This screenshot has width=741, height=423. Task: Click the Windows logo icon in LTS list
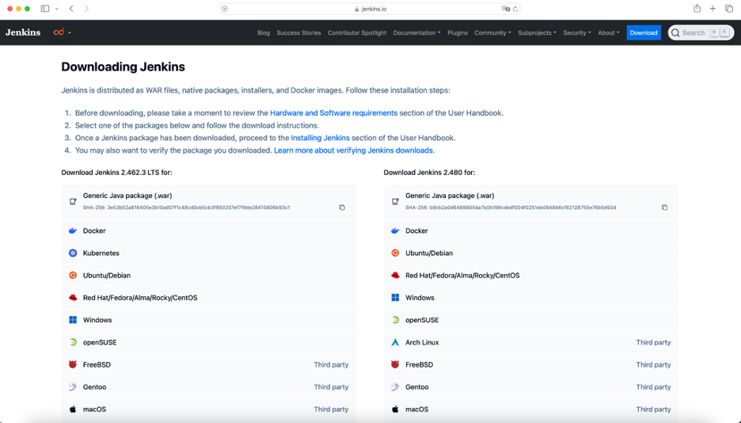click(x=73, y=320)
